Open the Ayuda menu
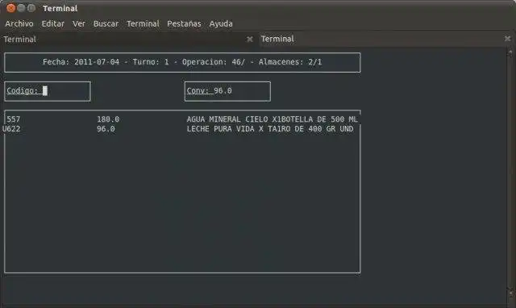516x308 pixels. coord(221,23)
